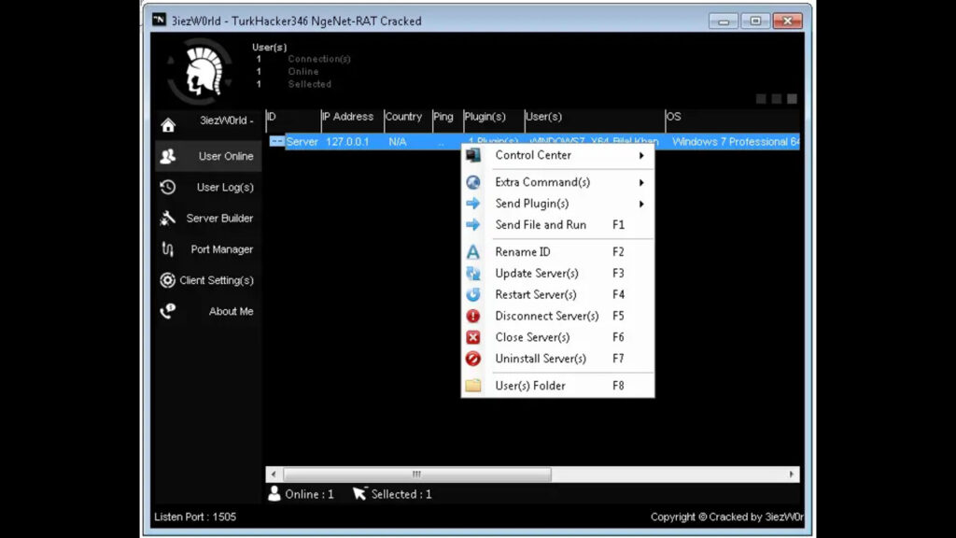The width and height of the screenshot is (956, 538).
Task: Open User(s) Folder menu entry
Action: pos(558,386)
